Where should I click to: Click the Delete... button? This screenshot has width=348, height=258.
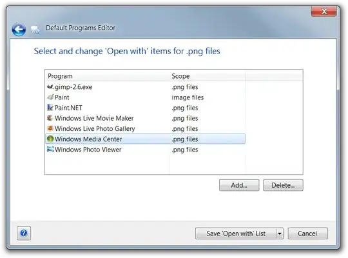[x=283, y=185]
